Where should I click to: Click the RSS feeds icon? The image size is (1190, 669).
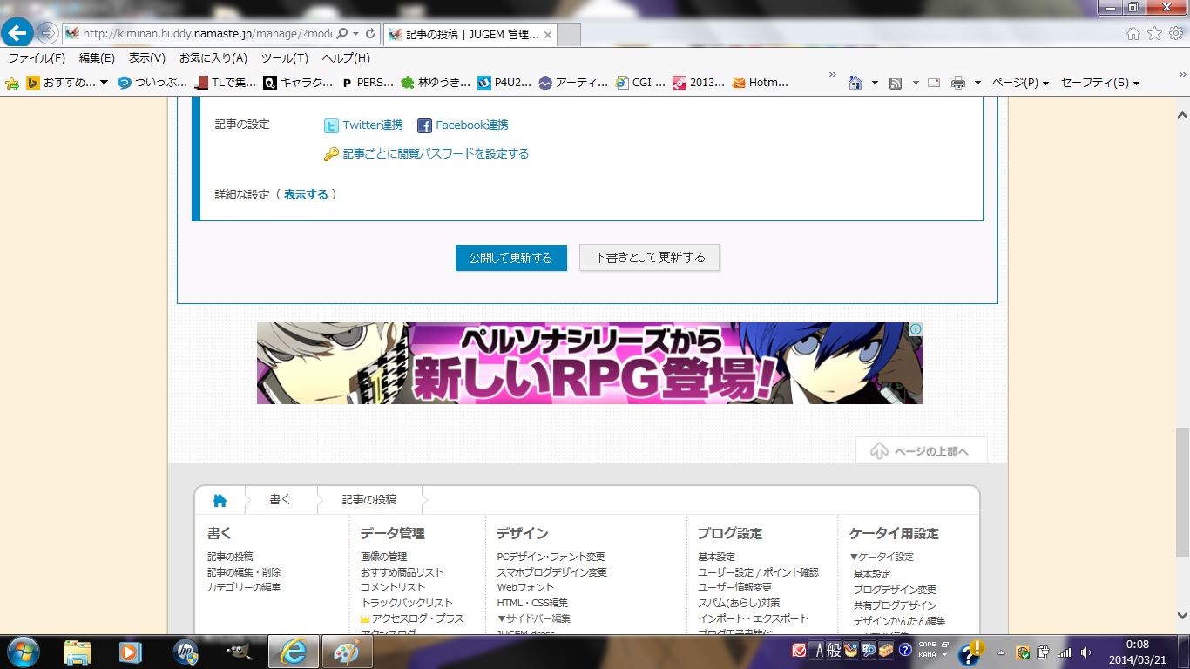(x=895, y=83)
